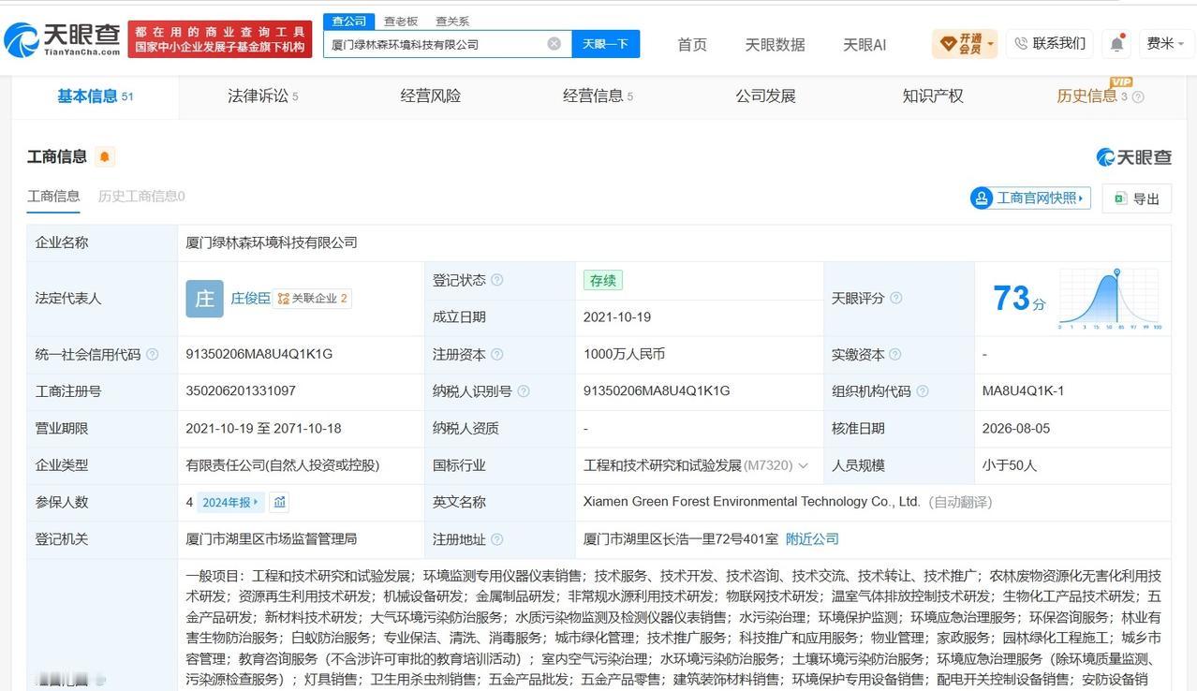Click bell alert icon beside 工商信息 heading
The image size is (1197, 691).
tap(105, 156)
